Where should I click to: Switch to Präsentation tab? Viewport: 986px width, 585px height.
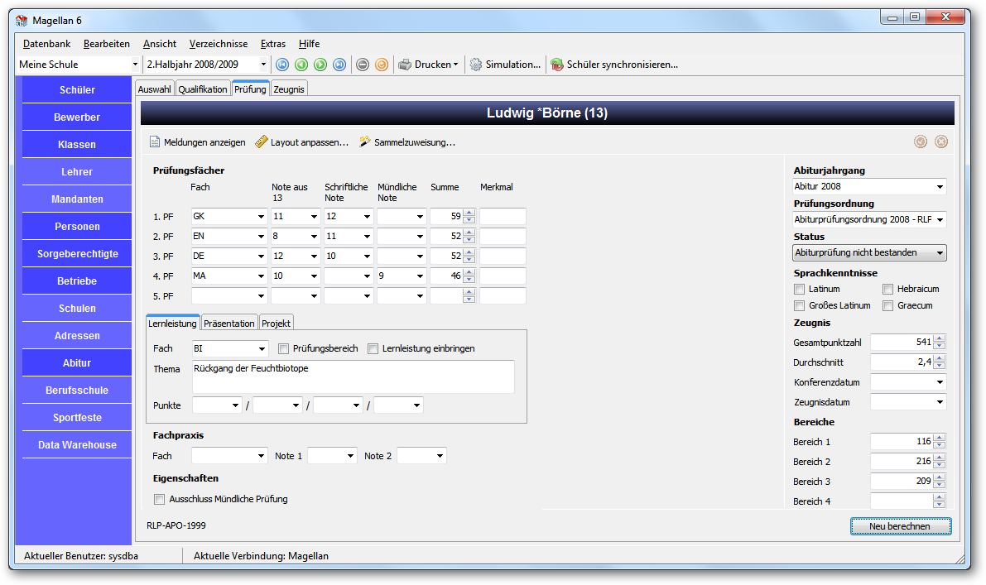coord(228,323)
